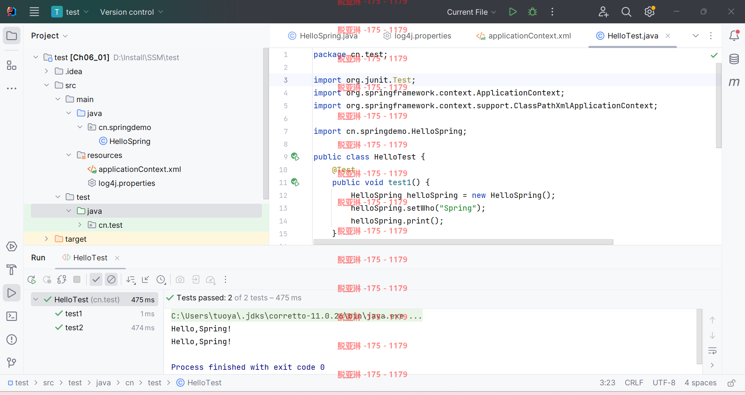The image size is (745, 395).
Task: Collapse the resources folder
Action: (69, 155)
